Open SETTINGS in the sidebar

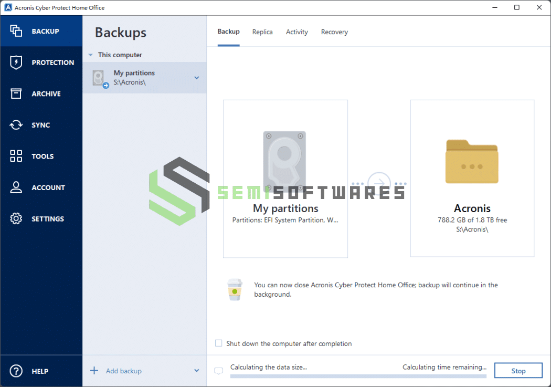click(x=41, y=218)
